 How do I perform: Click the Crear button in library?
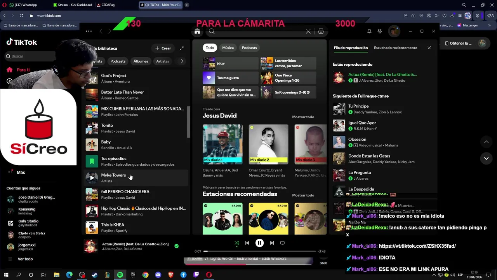pyautogui.click(x=163, y=48)
